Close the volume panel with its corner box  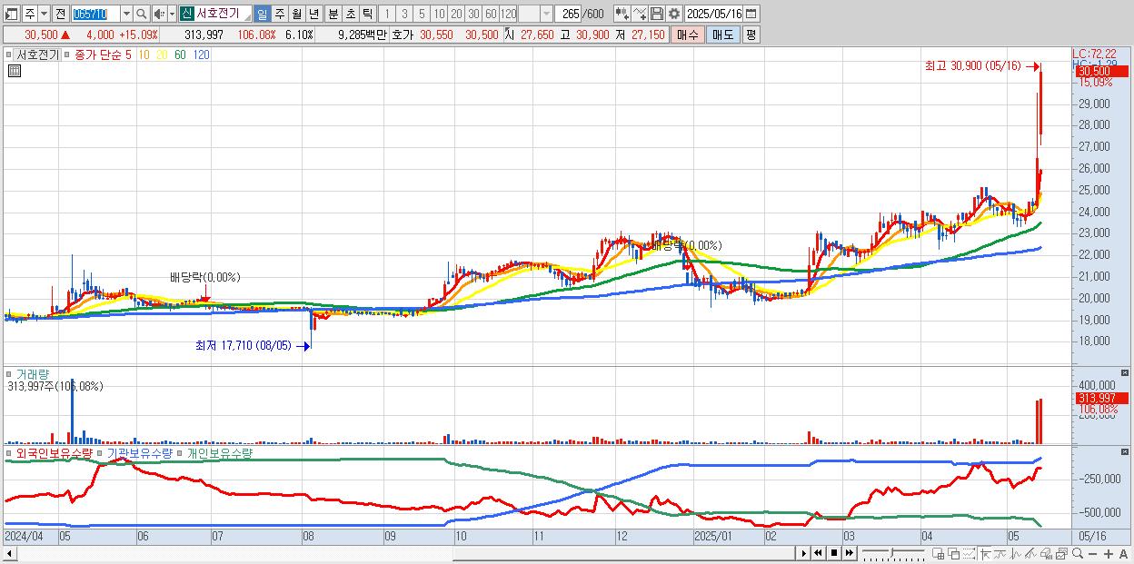pos(1125,373)
